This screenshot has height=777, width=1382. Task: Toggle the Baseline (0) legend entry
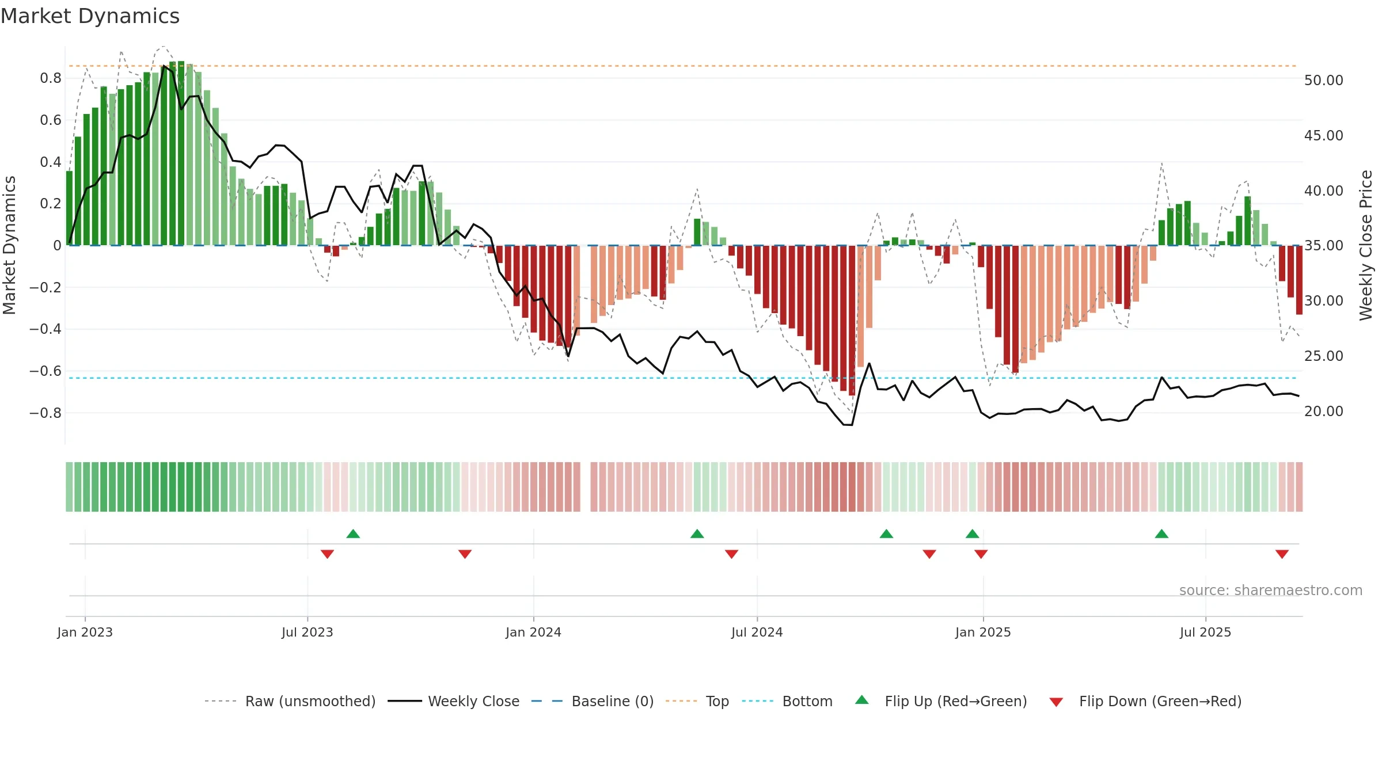[593, 702]
